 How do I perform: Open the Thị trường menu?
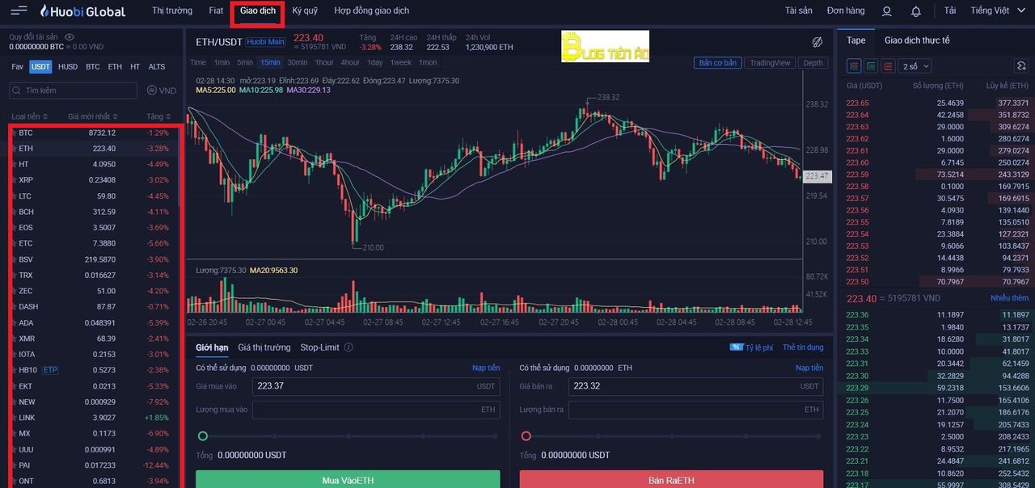[172, 11]
